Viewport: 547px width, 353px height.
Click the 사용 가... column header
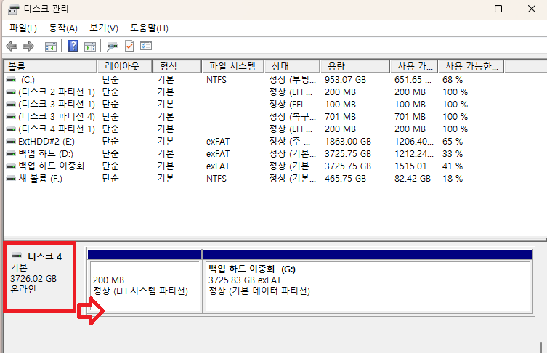(414, 66)
